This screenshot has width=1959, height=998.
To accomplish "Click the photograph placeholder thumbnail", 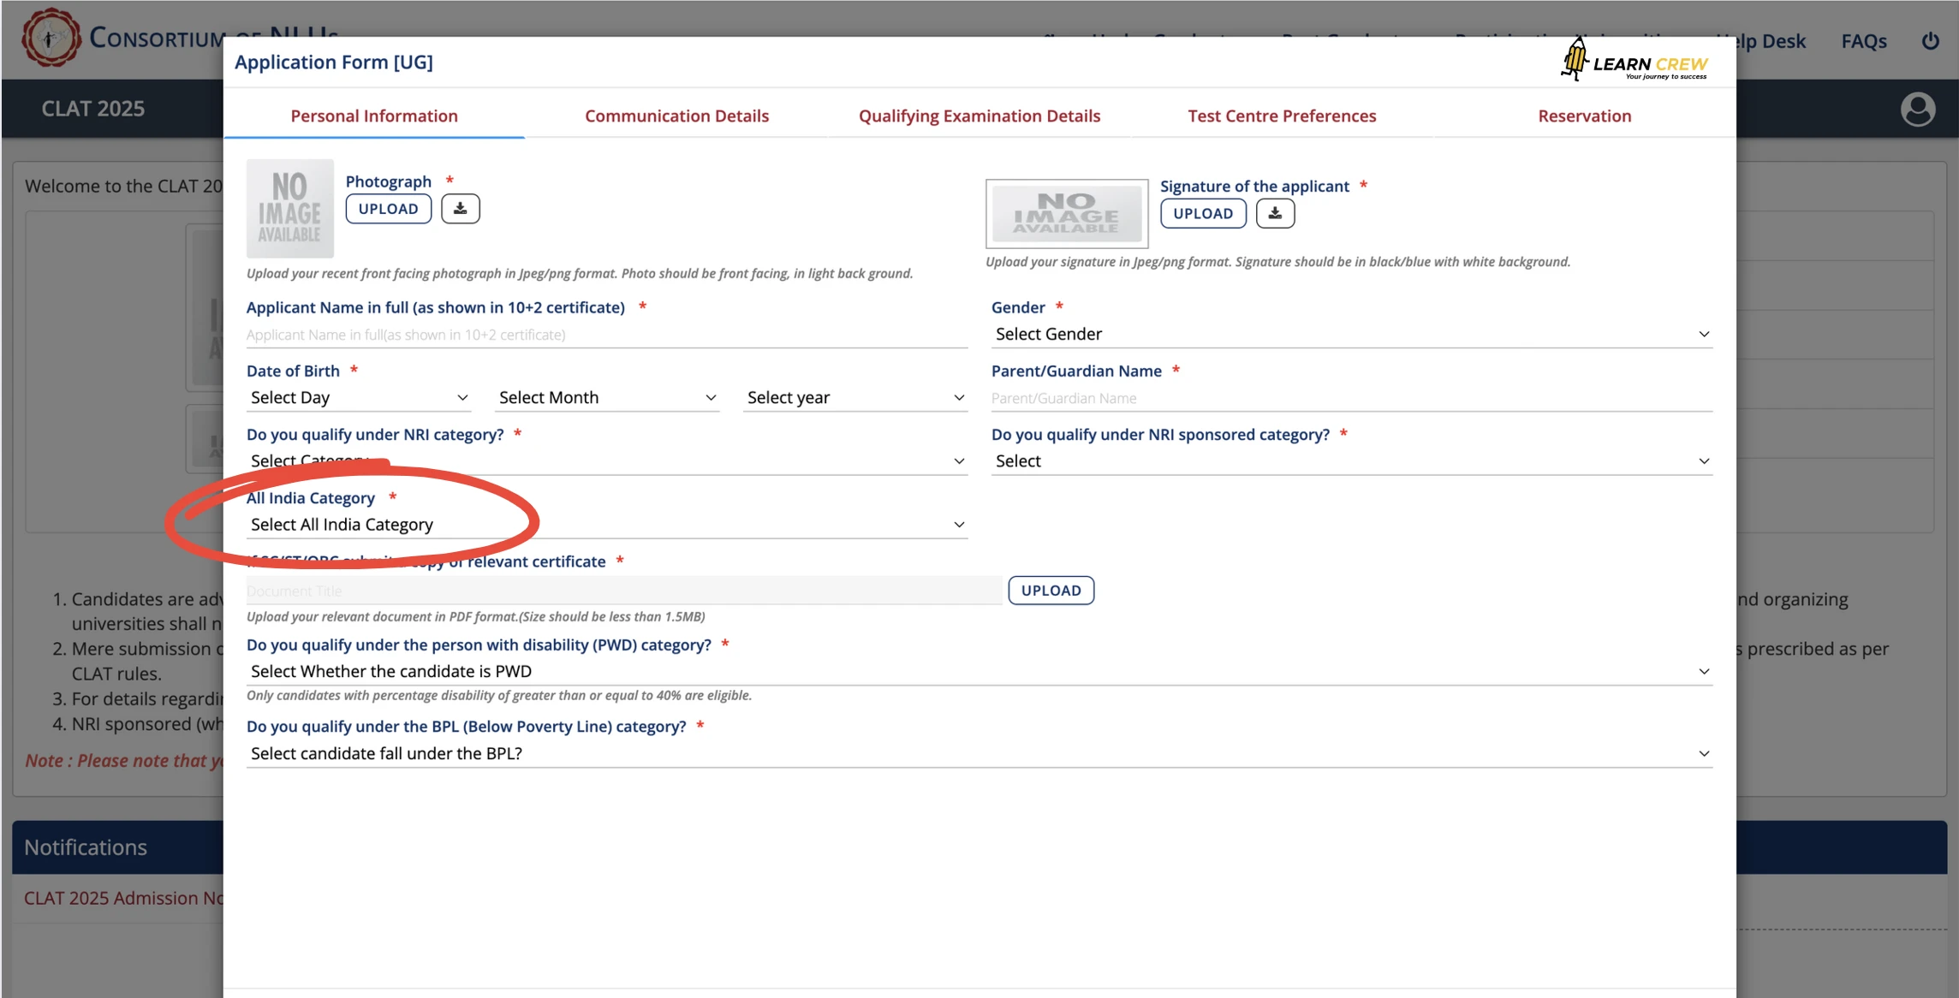I will click(289, 208).
